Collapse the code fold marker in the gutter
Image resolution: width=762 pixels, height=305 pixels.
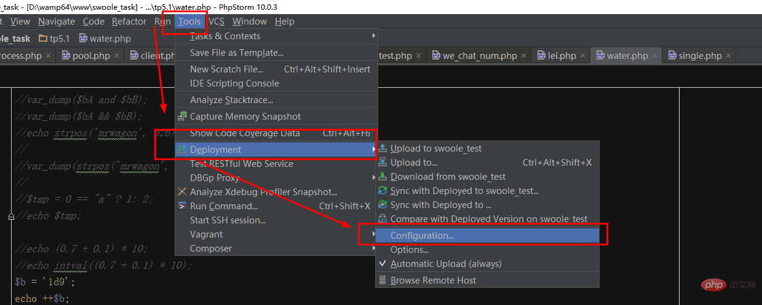point(11,216)
